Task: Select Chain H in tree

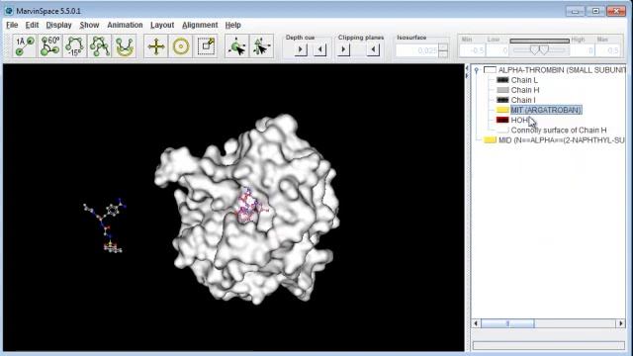Action: 525,90
